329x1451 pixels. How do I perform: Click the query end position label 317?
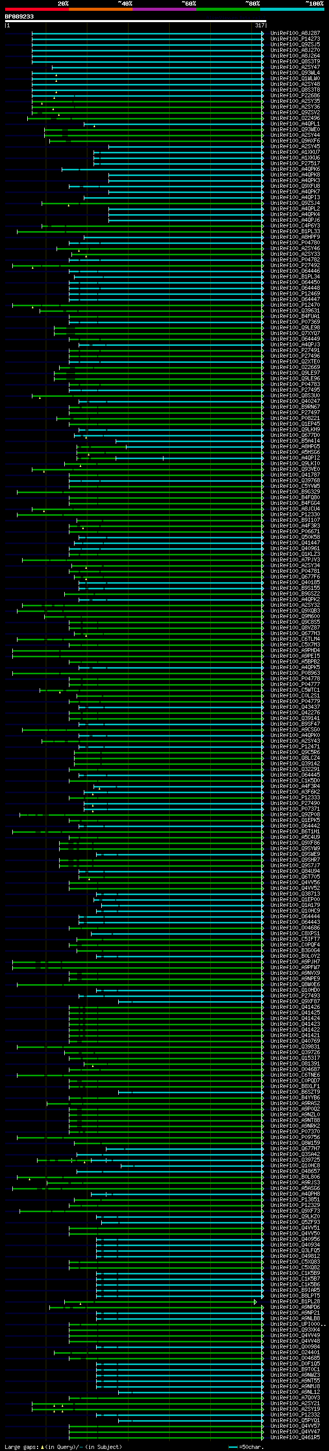(x=259, y=25)
